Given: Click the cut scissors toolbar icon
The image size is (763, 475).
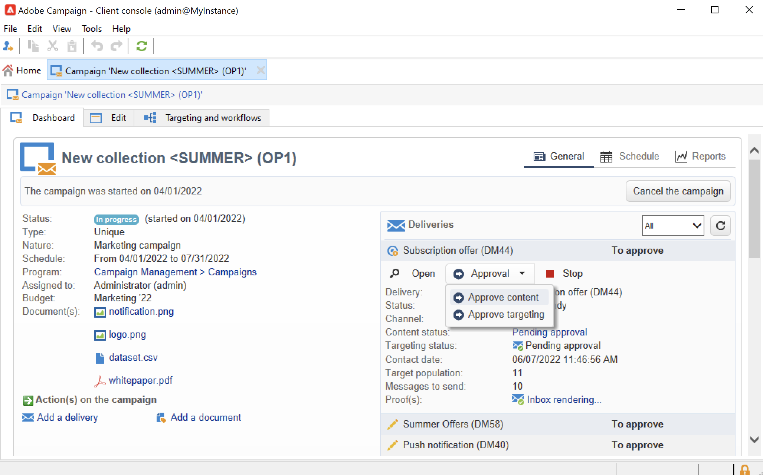Looking at the screenshot, I should click(x=53, y=46).
